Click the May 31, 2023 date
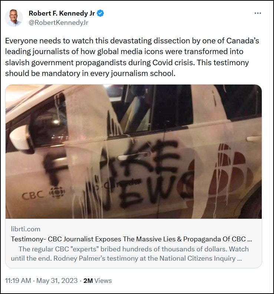274x294 pixels. (57, 281)
